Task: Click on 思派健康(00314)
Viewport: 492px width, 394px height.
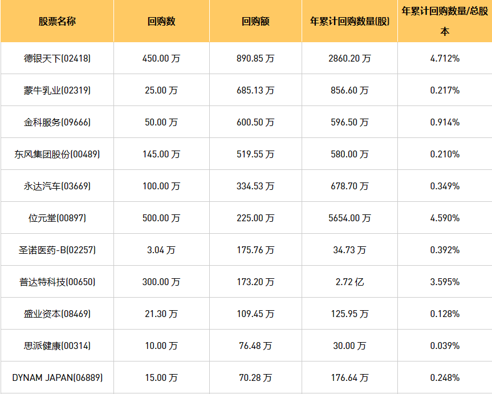Action: pyautogui.click(x=57, y=346)
